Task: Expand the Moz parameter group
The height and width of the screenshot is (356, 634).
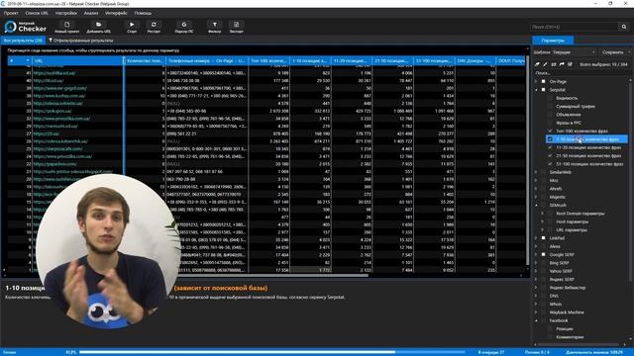Action: pos(537,180)
